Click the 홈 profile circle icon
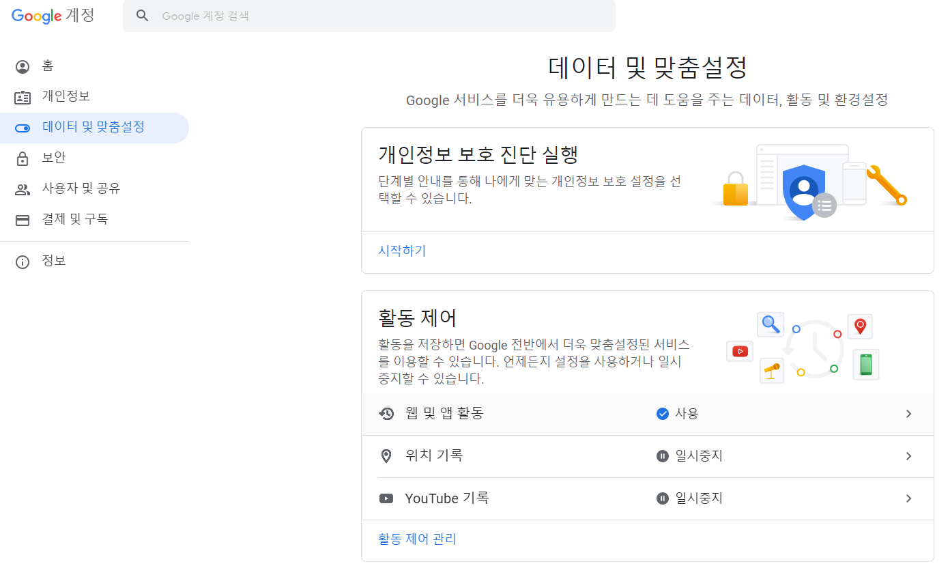Screen dimensions: 950x564 [x=23, y=67]
